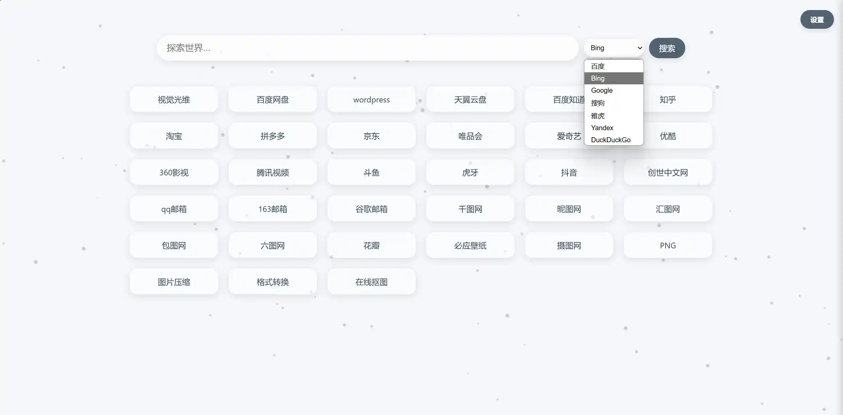The height and width of the screenshot is (415, 843).
Task: Pick DuckDuckGo from the search engine options
Action: [614, 140]
